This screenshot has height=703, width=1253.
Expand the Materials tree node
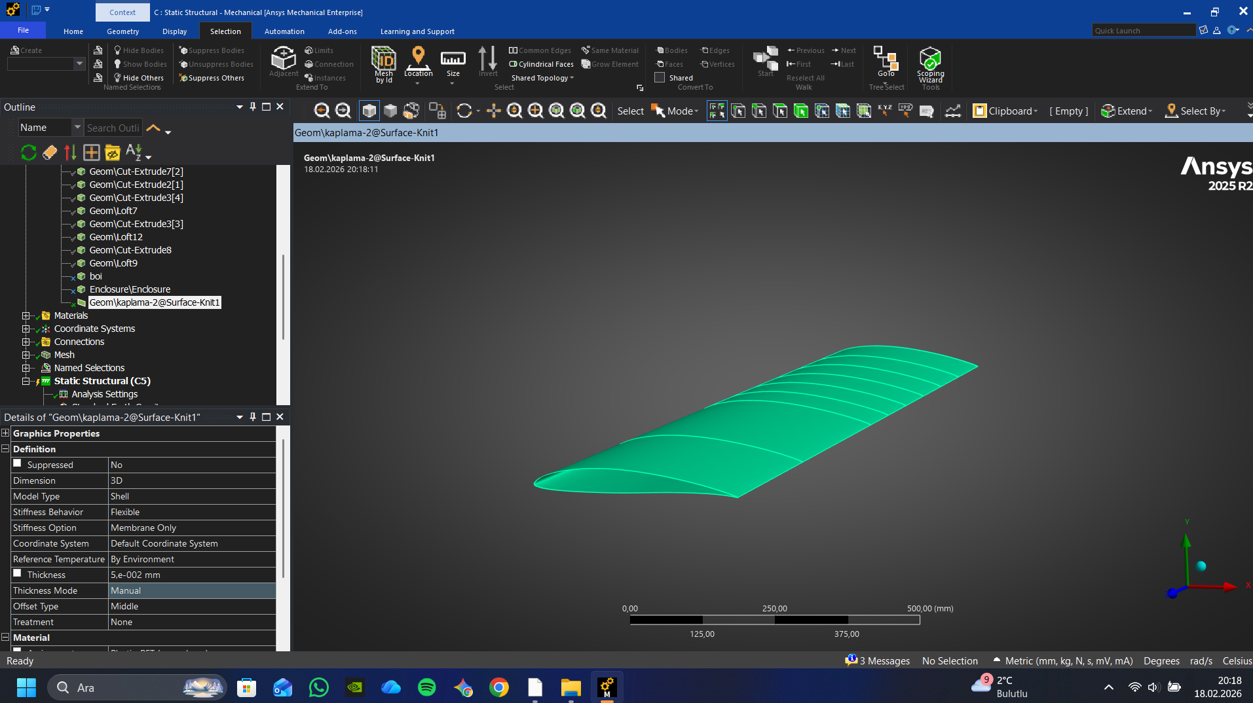point(26,315)
